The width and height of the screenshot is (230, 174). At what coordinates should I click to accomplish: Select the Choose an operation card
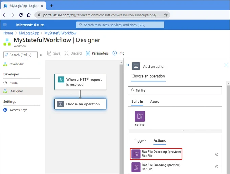80,104
